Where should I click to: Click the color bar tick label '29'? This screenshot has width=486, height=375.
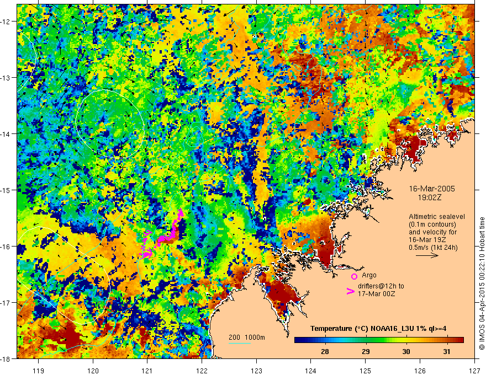366,351
